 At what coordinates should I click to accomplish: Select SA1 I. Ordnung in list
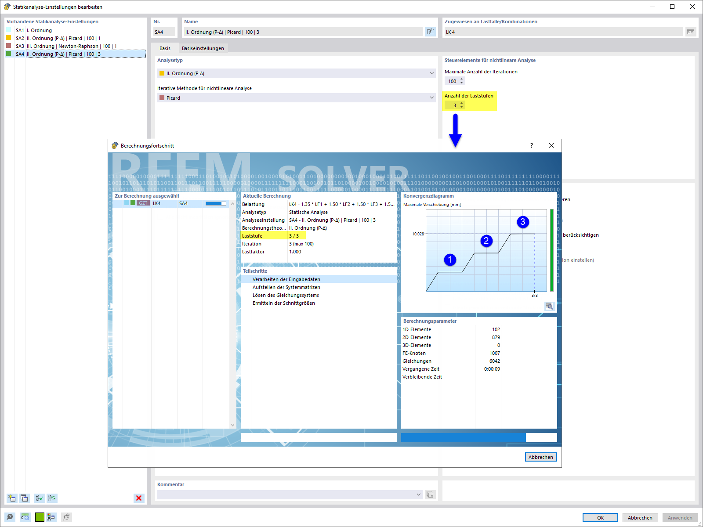pyautogui.click(x=76, y=30)
